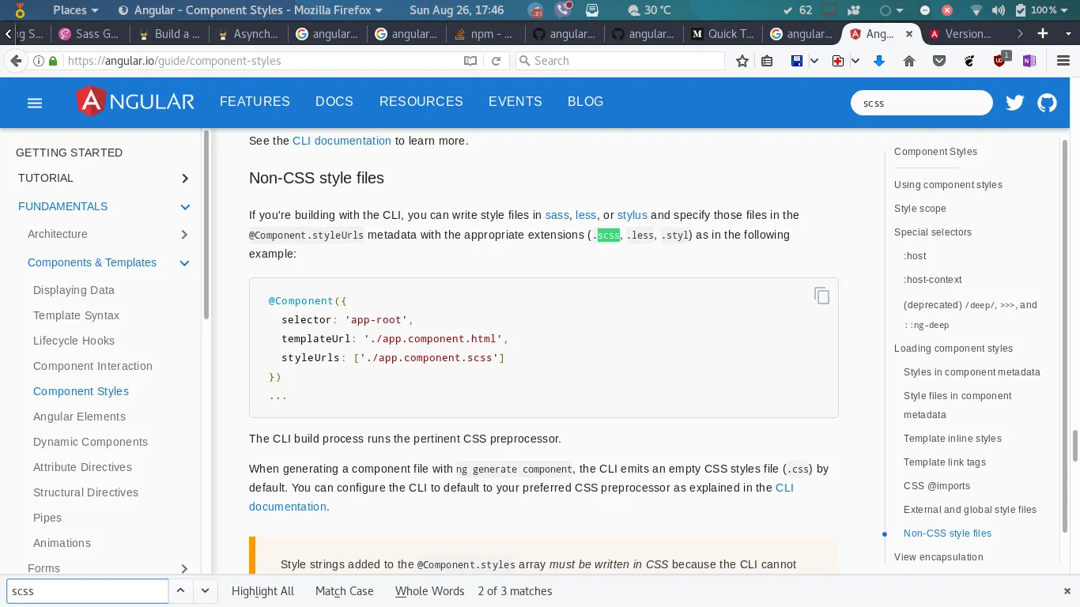Click the Twitter bird icon
Viewport: 1080px width, 607px height.
pyautogui.click(x=1015, y=103)
